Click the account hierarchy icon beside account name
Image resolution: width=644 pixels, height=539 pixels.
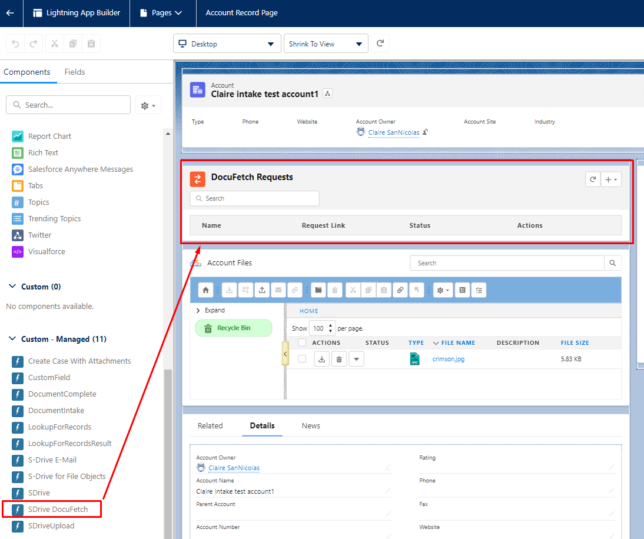328,94
